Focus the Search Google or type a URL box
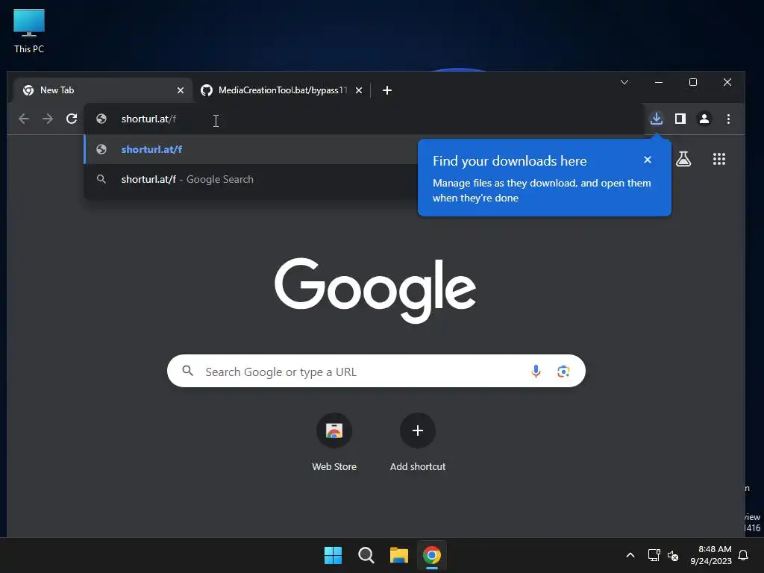 coord(376,372)
